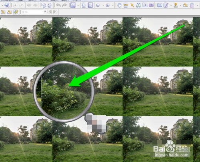This screenshot has height=162, width=200.
Task: Click the redo arrow button
Action: click(65, 5)
